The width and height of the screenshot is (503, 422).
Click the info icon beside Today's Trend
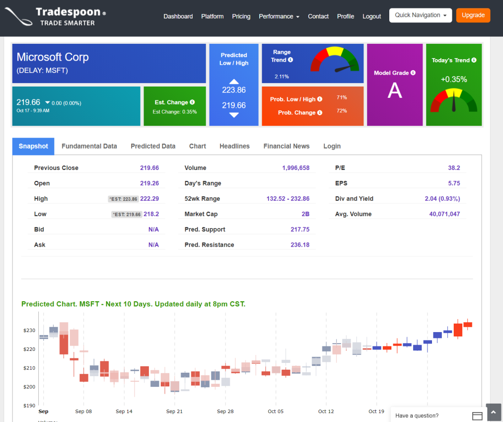[x=474, y=60]
